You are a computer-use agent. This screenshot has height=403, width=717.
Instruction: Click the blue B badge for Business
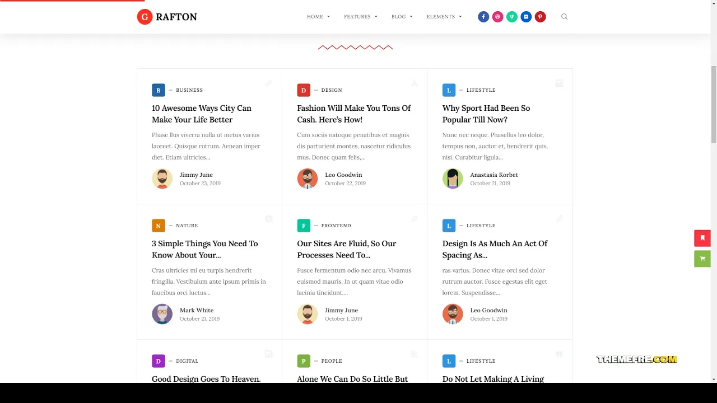(x=158, y=90)
